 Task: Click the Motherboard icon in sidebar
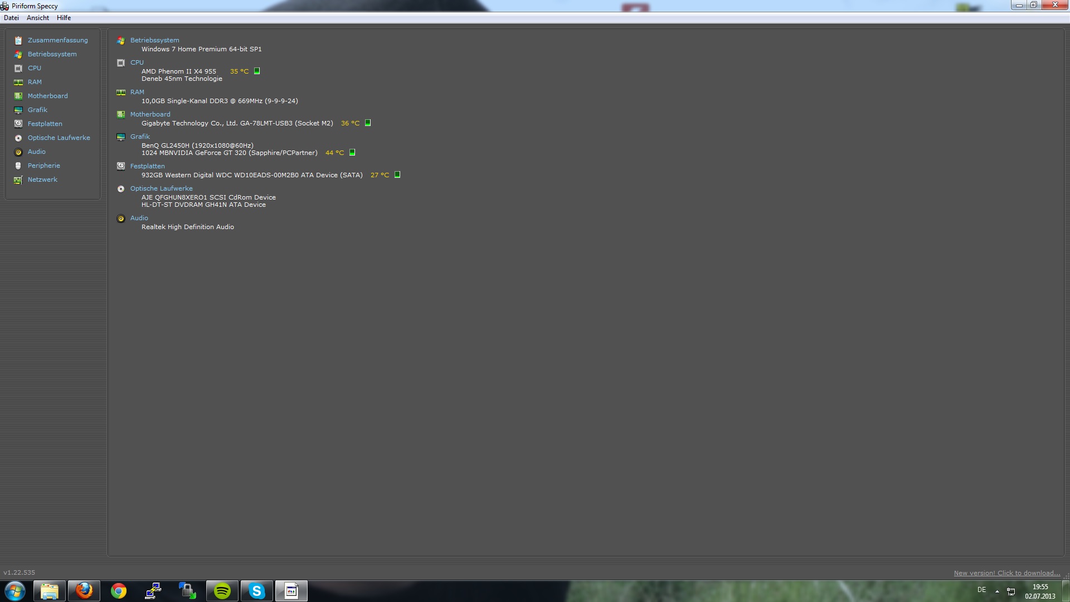(x=18, y=96)
